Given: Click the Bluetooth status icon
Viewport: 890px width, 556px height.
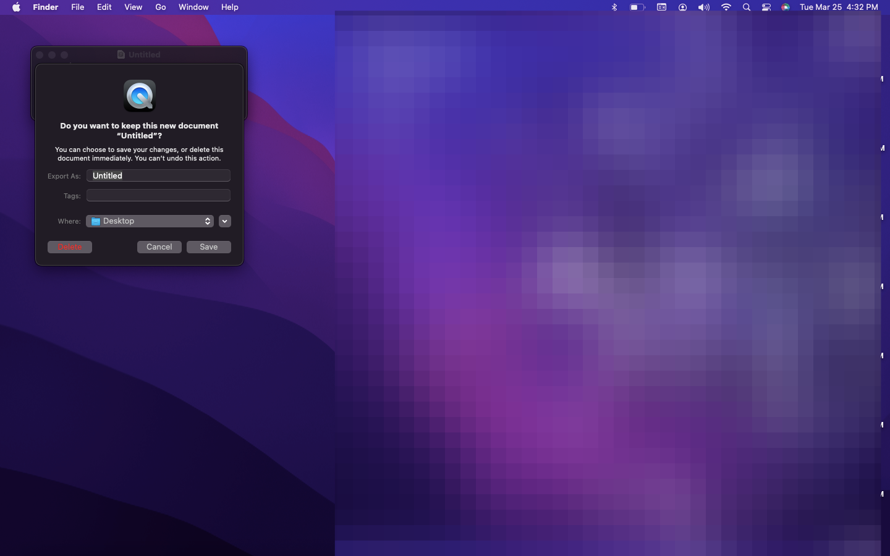Looking at the screenshot, I should click(x=614, y=7).
